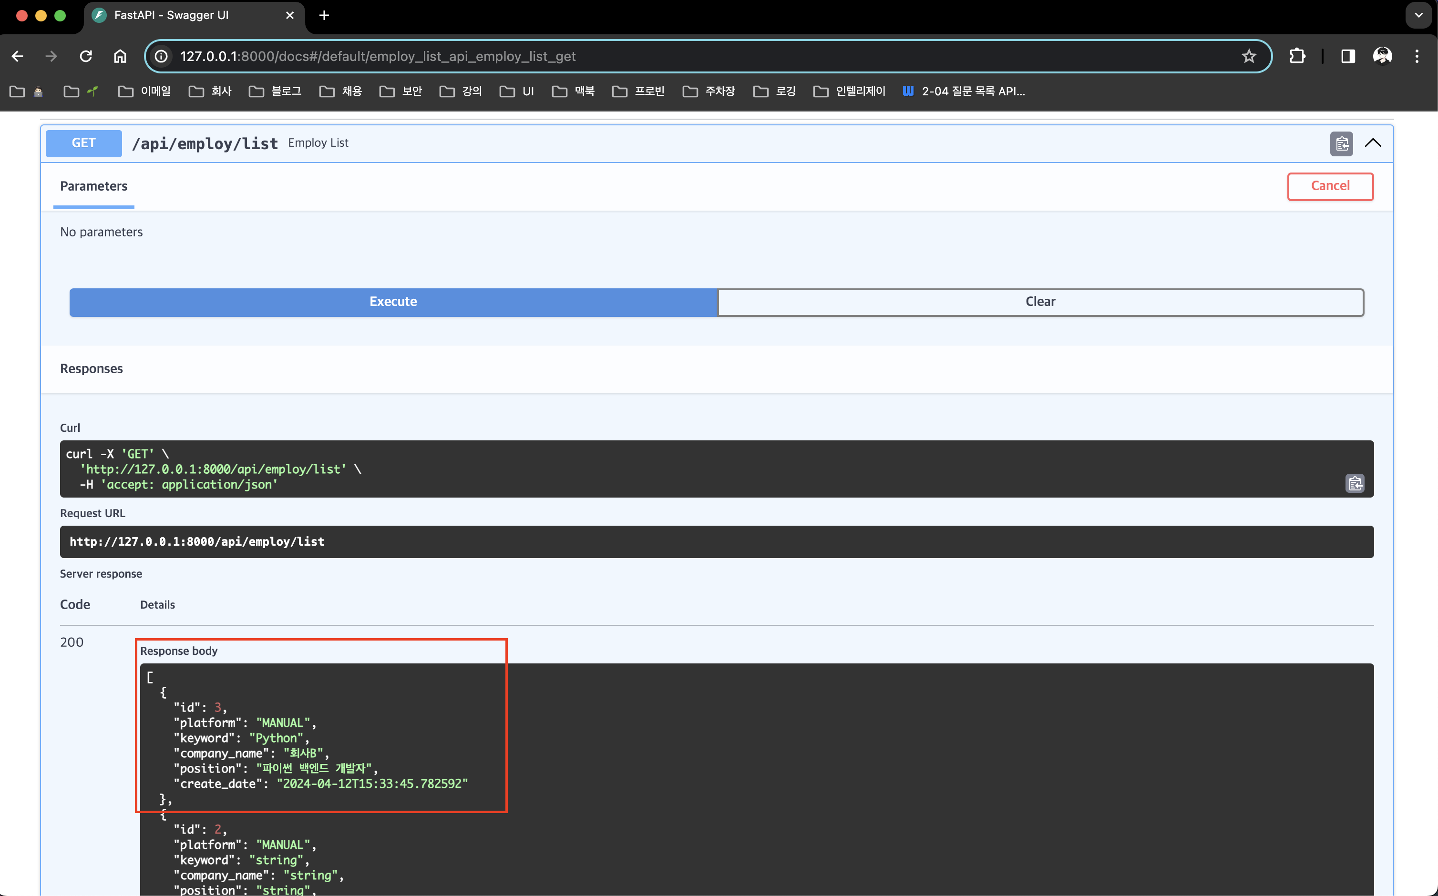Click the "keyword": "Python" line

(241, 738)
